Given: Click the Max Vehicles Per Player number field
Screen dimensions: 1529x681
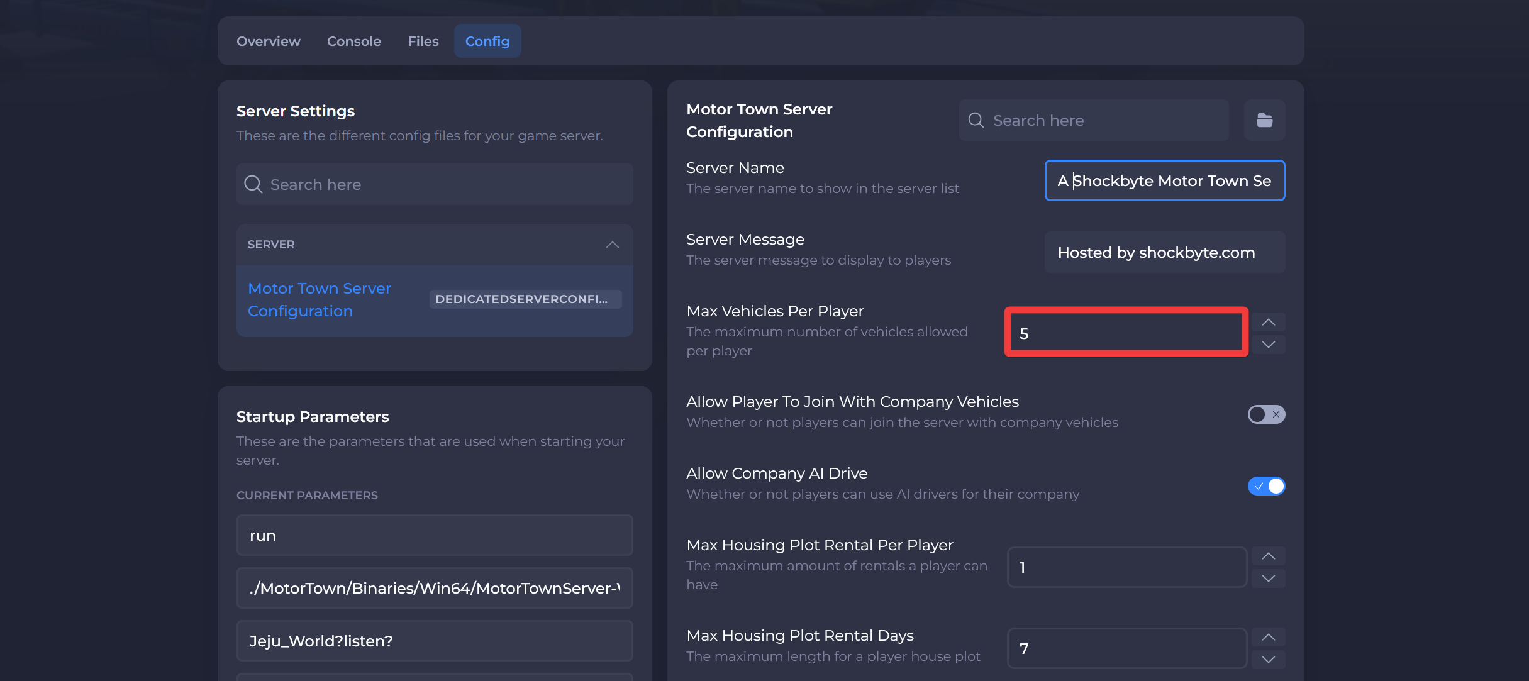Looking at the screenshot, I should pyautogui.click(x=1126, y=333).
